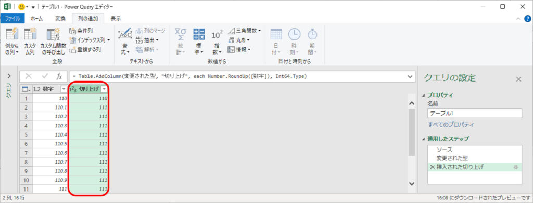Open filter dropdown of 数字 column
The image size is (533, 203).
(x=63, y=89)
